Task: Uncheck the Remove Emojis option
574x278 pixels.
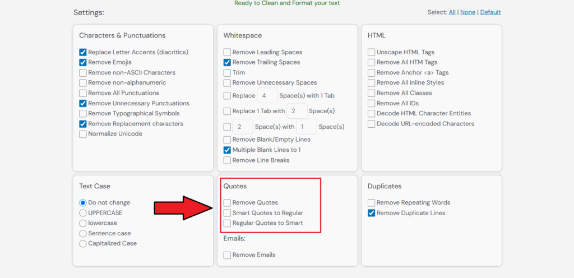Action: tap(83, 62)
